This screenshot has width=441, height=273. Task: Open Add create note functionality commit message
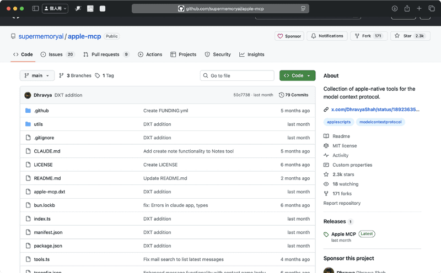tap(189, 151)
